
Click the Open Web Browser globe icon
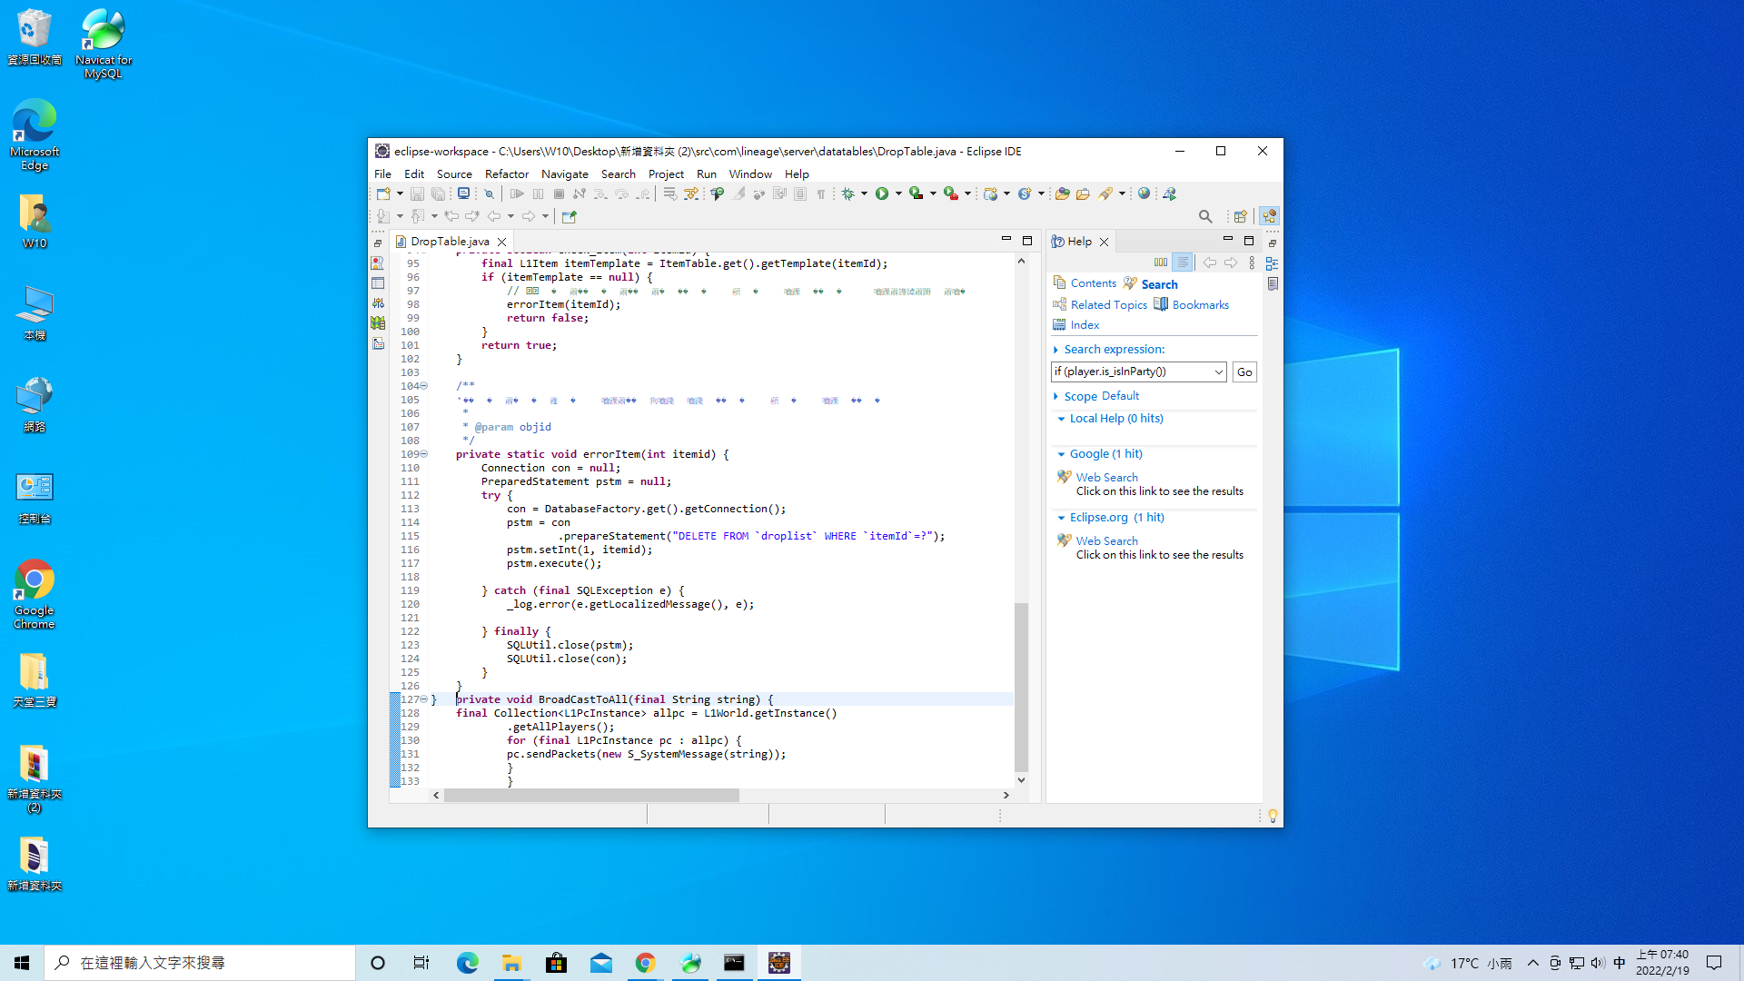point(1144,193)
